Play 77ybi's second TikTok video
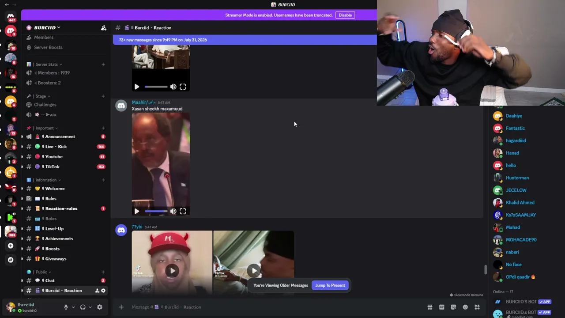Screen dimensions: 565x318 [254, 271]
